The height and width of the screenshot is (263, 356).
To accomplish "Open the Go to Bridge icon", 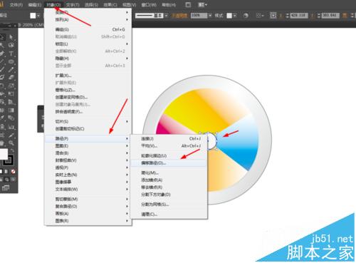I will [x=188, y=4].
